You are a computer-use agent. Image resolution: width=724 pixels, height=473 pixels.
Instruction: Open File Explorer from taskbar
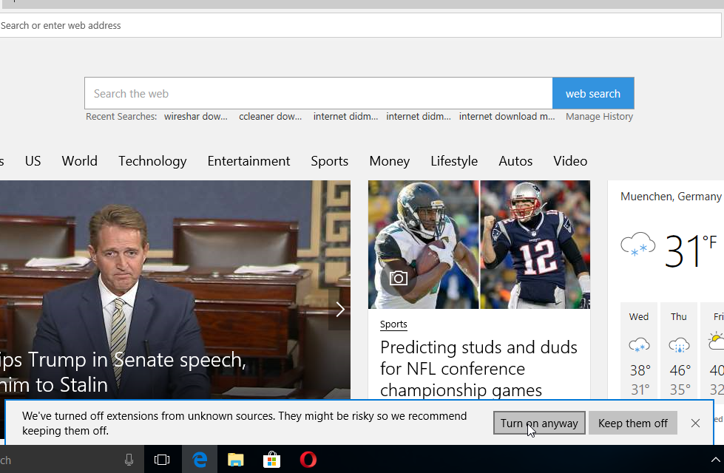(235, 460)
